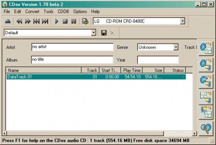216x145 pixels.
Task: Go to next track button
Action: [x=45, y=21]
